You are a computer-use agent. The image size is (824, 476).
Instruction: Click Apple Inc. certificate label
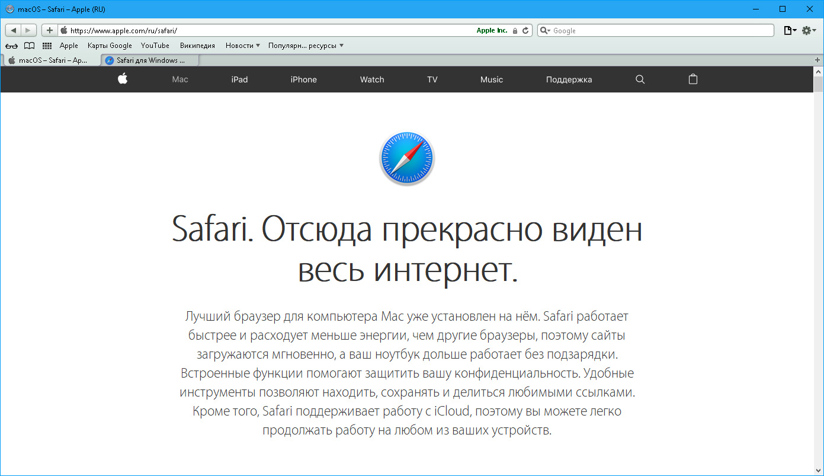pos(492,30)
